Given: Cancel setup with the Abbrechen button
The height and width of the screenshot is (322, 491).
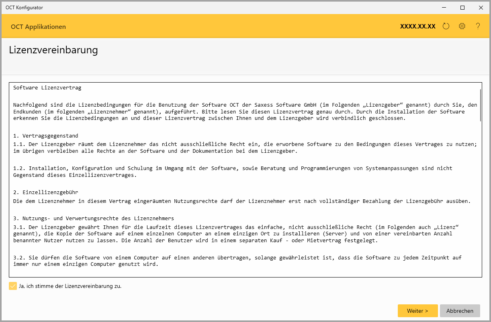Looking at the screenshot, I should [460, 311].
